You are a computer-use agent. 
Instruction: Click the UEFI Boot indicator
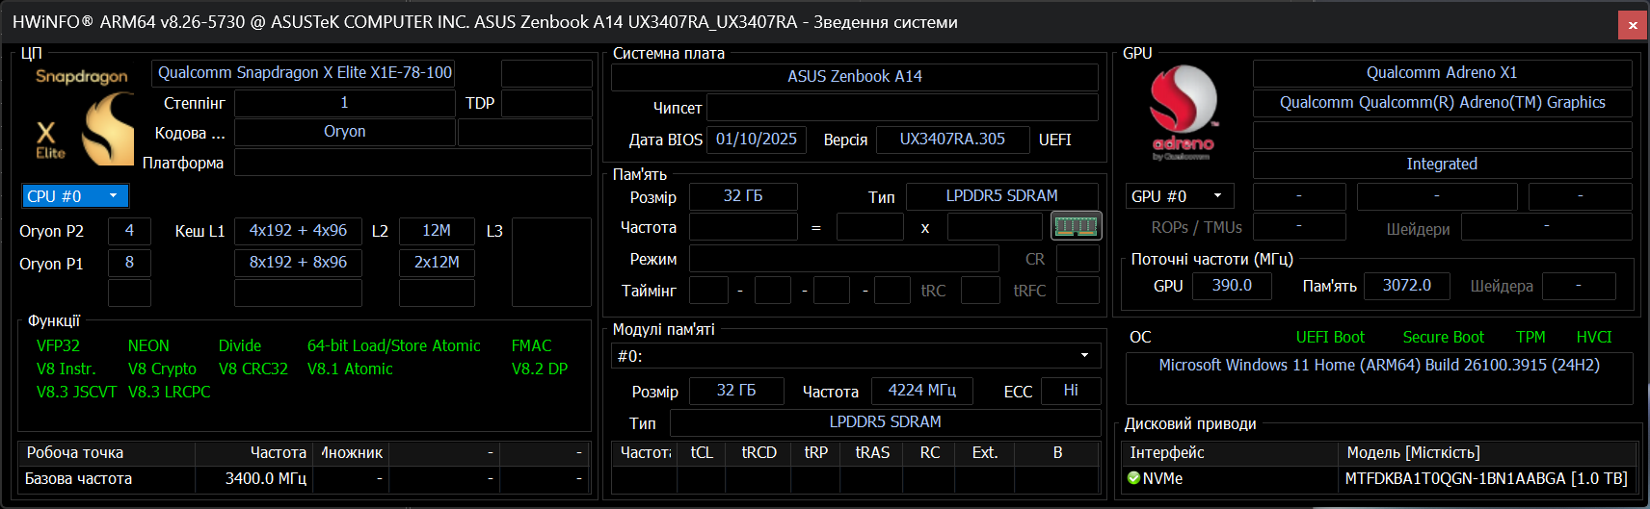pyautogui.click(x=1330, y=338)
